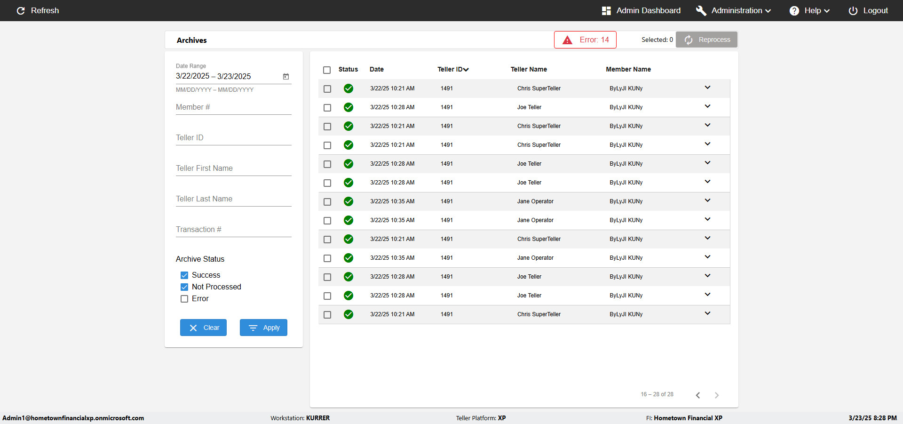Open the Help menu
Image resolution: width=903 pixels, height=424 pixels.
tap(809, 11)
